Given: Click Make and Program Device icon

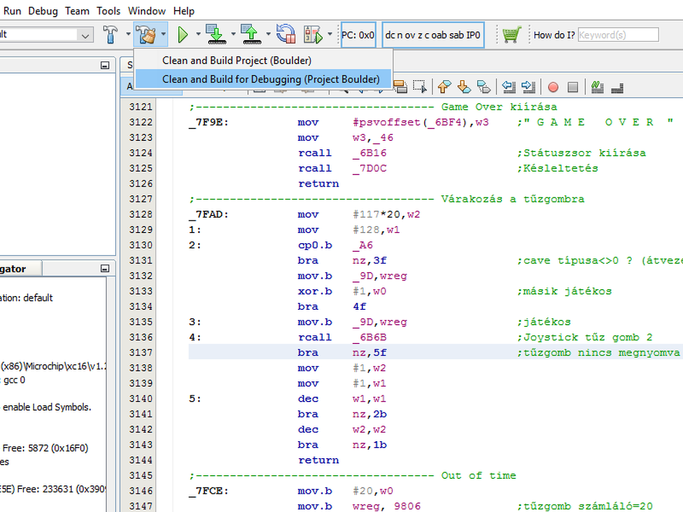Looking at the screenshot, I should point(216,35).
